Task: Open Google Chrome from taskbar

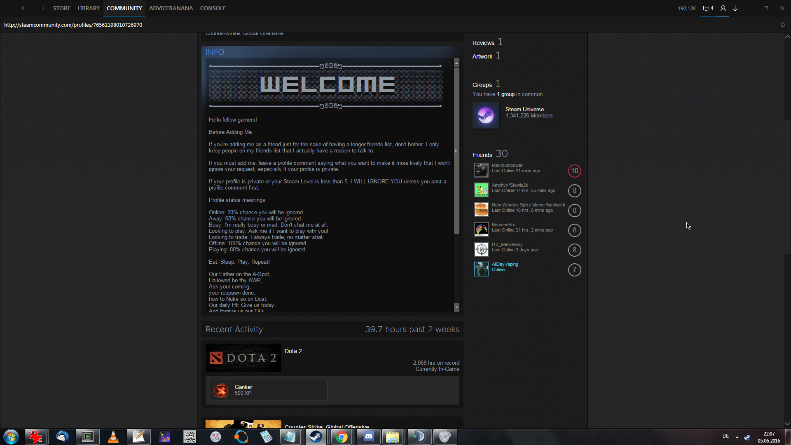Action: [341, 437]
